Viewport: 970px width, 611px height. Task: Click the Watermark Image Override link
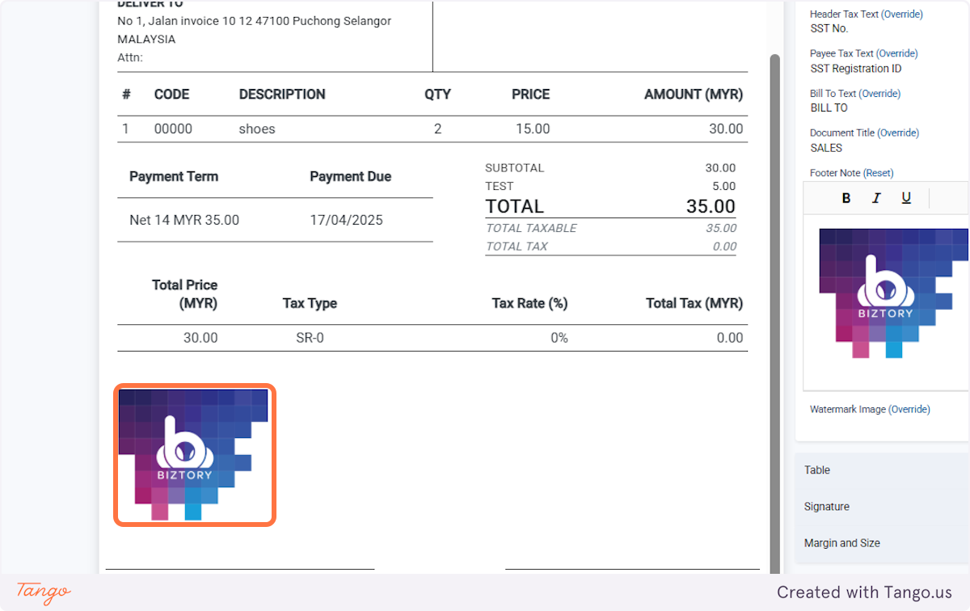tap(909, 410)
